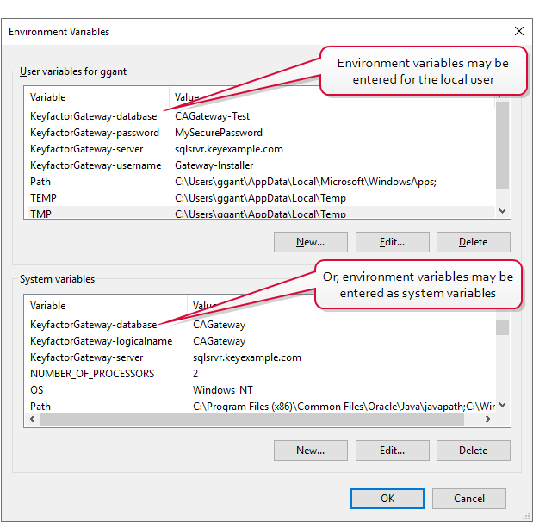Edit the selected system variable
Image resolution: width=533 pixels, height=522 pixels.
(392, 451)
